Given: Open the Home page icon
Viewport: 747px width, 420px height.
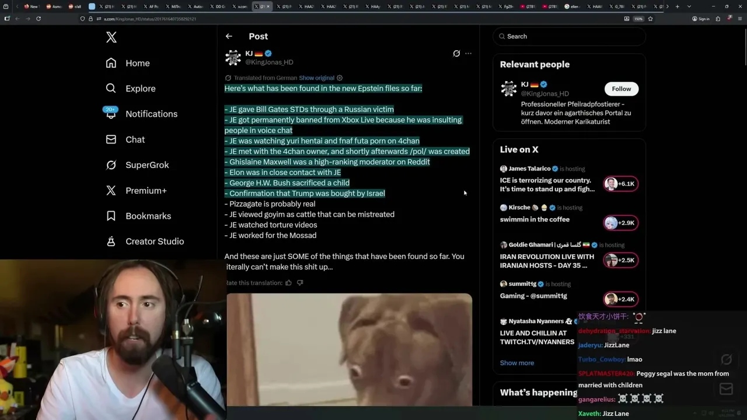Looking at the screenshot, I should pyautogui.click(x=111, y=63).
